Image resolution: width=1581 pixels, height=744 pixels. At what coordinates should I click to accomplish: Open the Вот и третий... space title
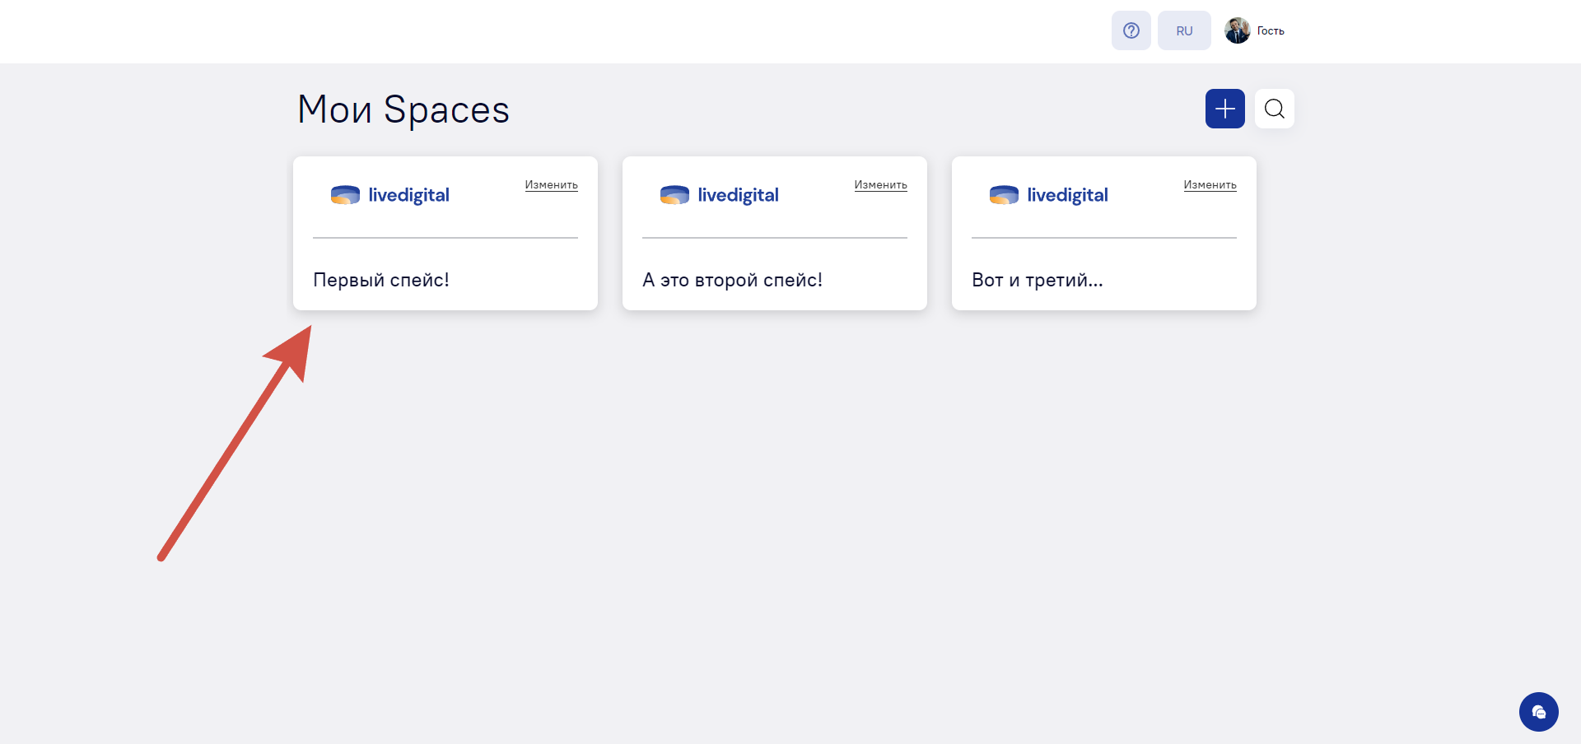pos(1038,280)
